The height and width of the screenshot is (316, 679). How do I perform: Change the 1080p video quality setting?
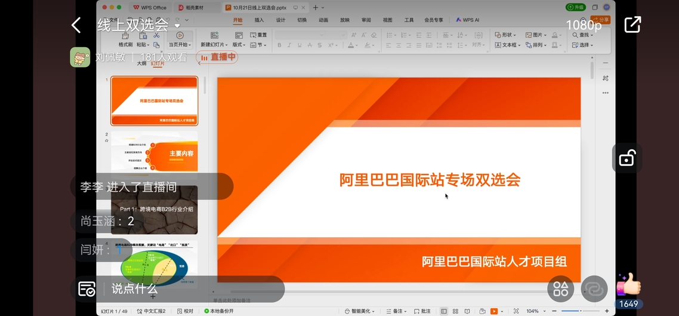584,25
